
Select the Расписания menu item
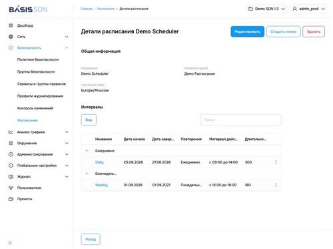click(x=27, y=120)
